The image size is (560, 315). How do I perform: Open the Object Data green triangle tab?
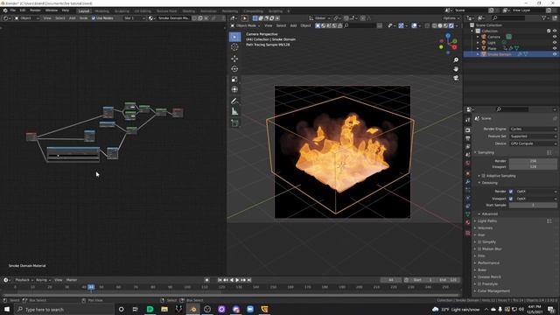tap(468, 214)
